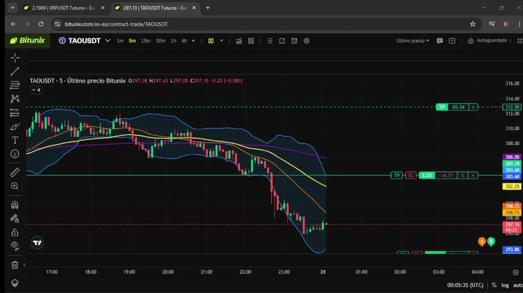Bookmark this page with the star

pyautogui.click(x=472, y=24)
